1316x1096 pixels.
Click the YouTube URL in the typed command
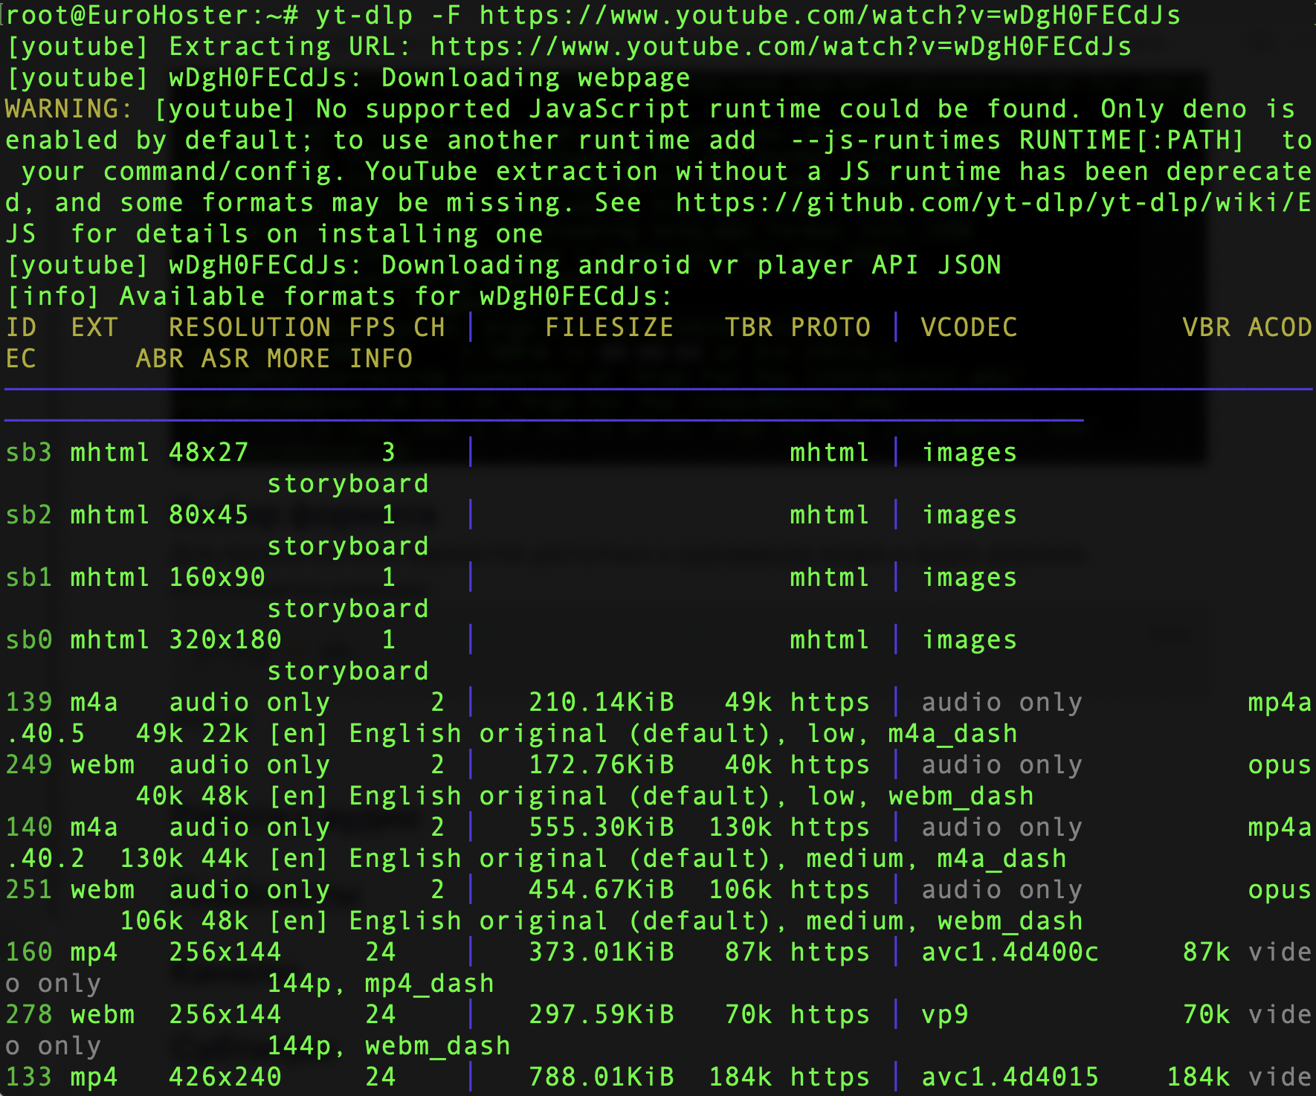(830, 15)
